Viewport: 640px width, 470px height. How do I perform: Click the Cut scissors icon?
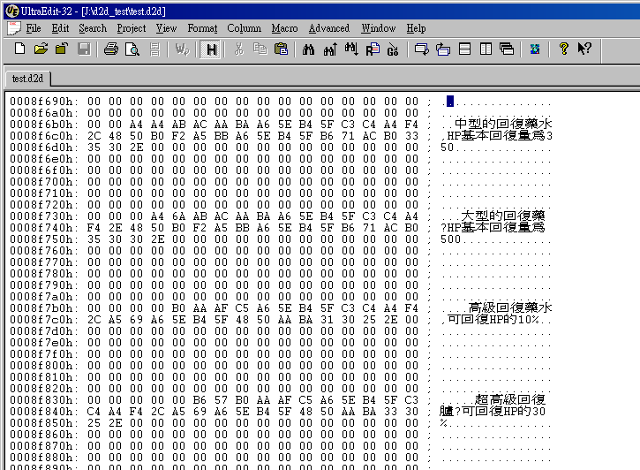coord(238,49)
